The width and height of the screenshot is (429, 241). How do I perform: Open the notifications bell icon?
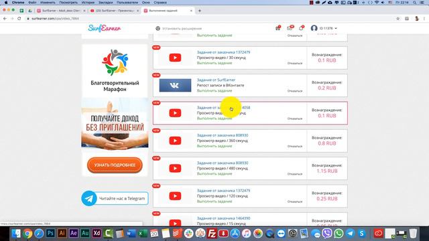click(x=301, y=28)
